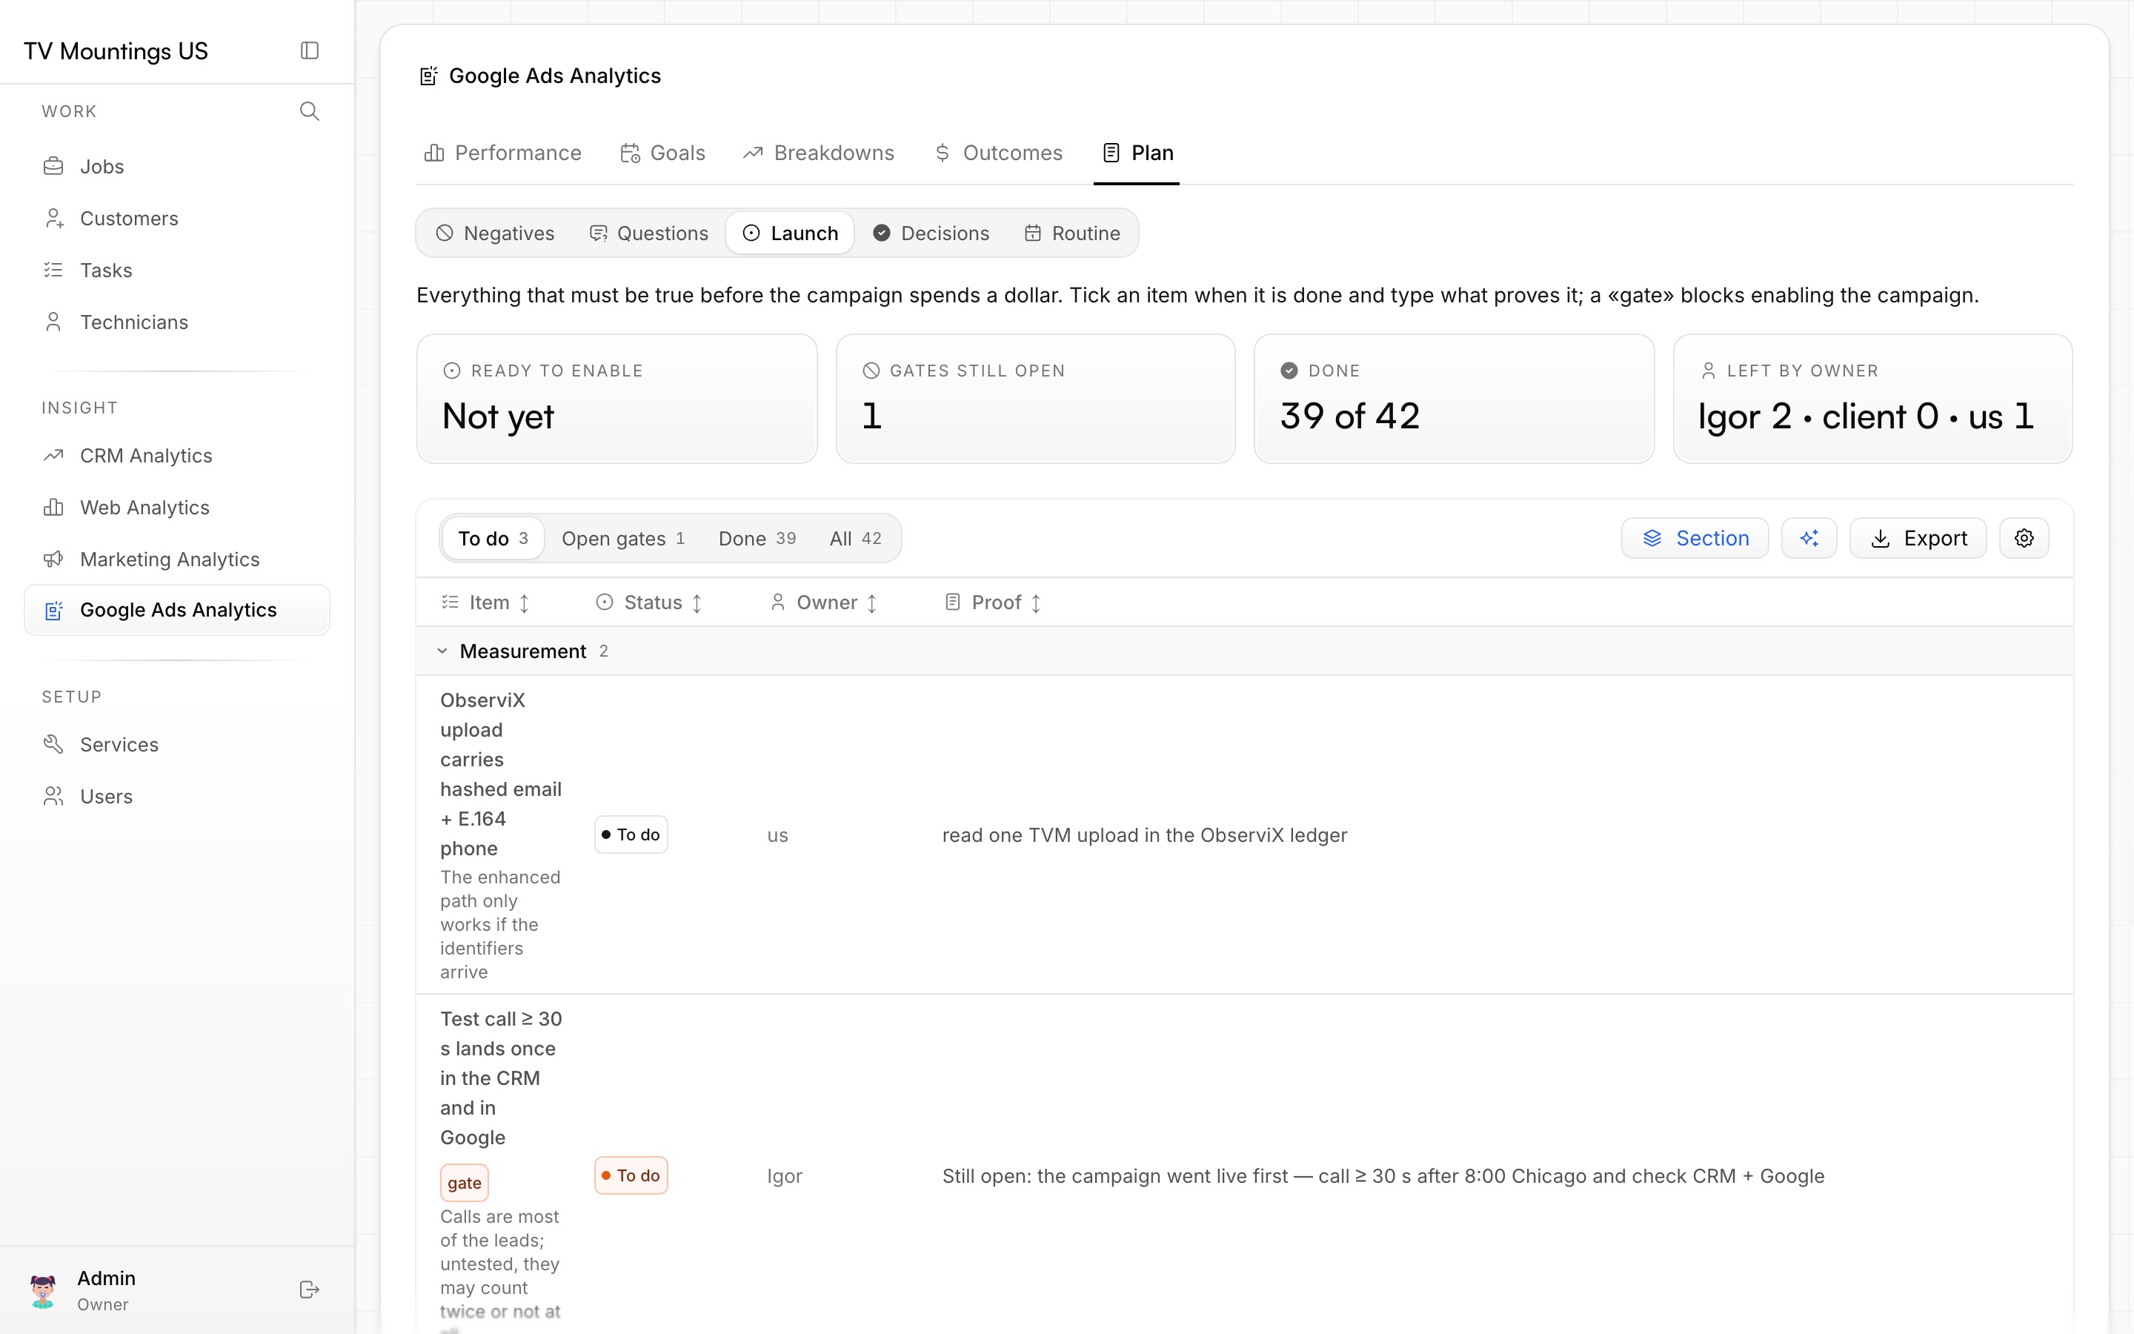Toggle To do status on Test call row
Image resolution: width=2134 pixels, height=1334 pixels.
coord(631,1176)
